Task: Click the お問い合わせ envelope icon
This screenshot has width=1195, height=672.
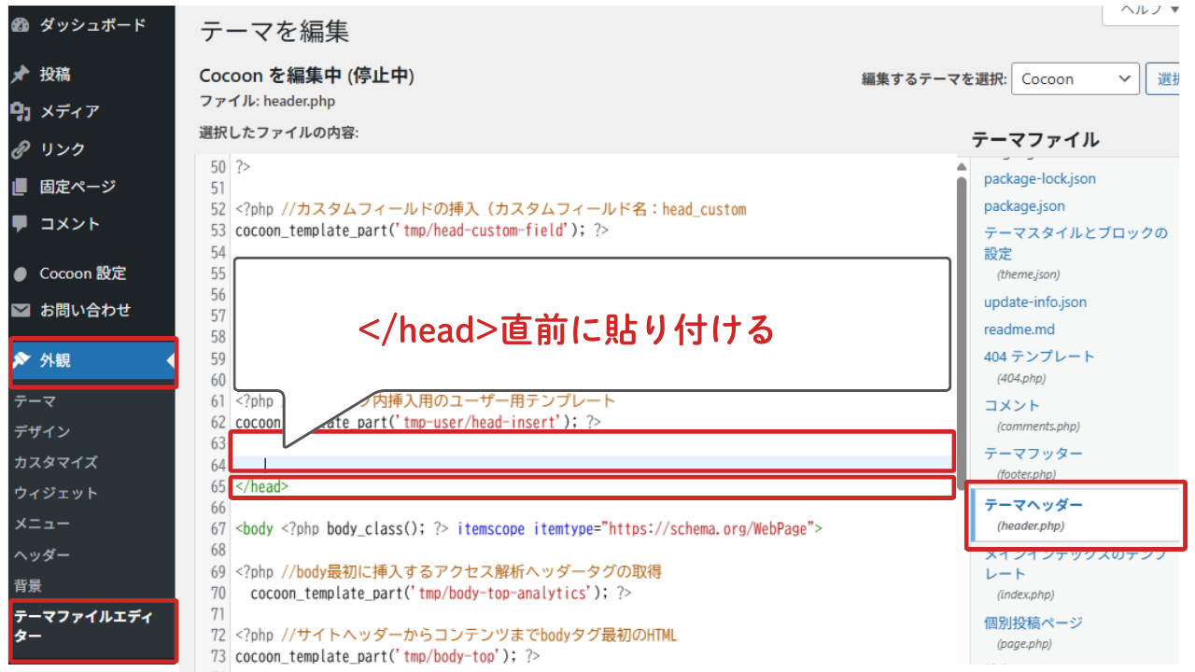Action: click(x=20, y=310)
